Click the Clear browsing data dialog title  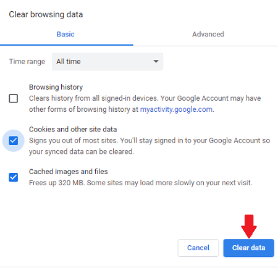click(x=46, y=15)
